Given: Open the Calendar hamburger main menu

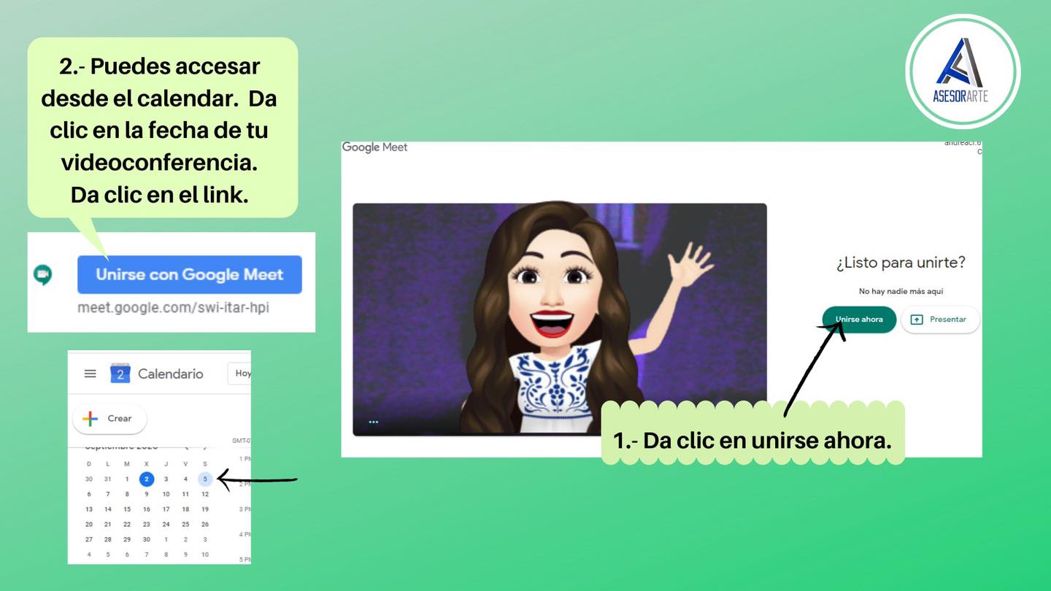Looking at the screenshot, I should point(90,374).
